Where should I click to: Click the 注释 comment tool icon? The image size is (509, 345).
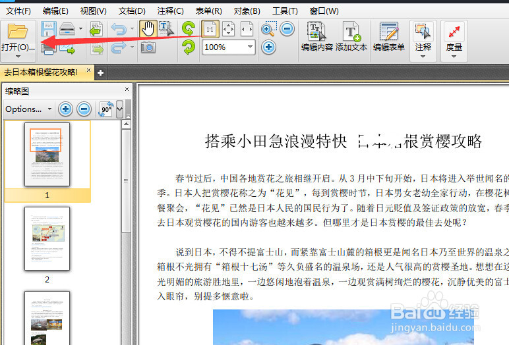pyautogui.click(x=423, y=32)
